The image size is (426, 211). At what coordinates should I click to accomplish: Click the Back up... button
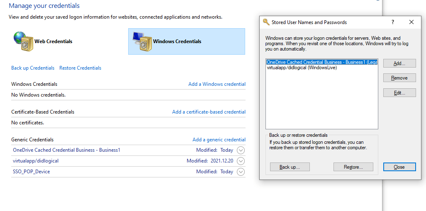290,167
